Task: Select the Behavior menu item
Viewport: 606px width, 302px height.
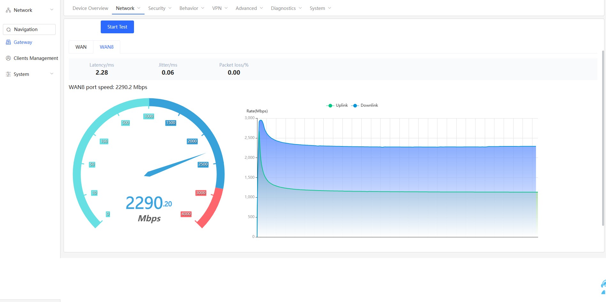Action: pyautogui.click(x=189, y=8)
